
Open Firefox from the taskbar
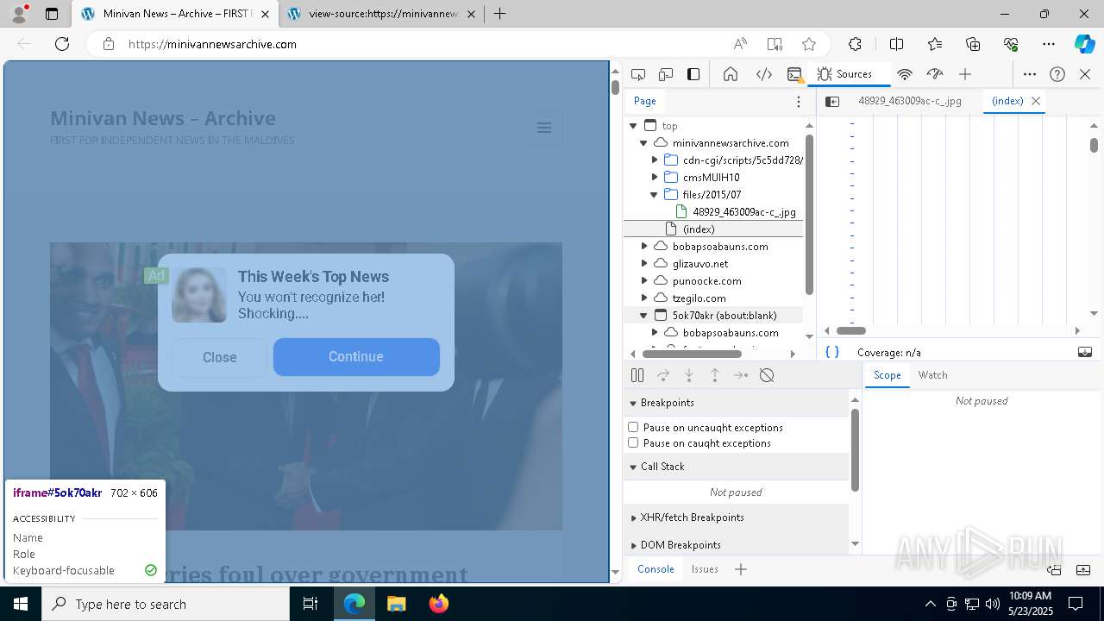pos(439,604)
